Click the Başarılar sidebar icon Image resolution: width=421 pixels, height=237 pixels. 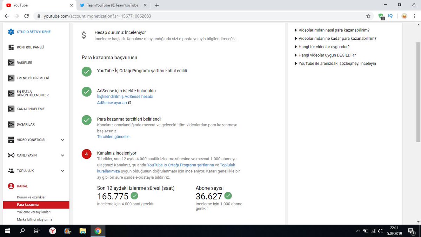tap(11, 124)
